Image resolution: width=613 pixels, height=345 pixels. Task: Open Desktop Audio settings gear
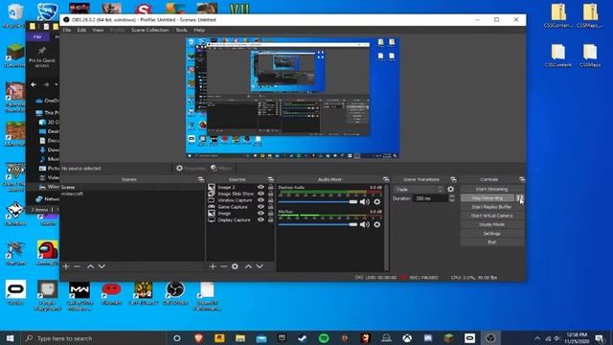[x=376, y=202]
